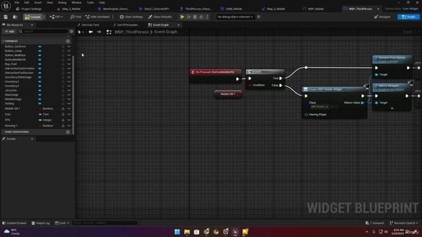Expand container type arrow for Running ? variable

pyautogui.click(x=69, y=126)
